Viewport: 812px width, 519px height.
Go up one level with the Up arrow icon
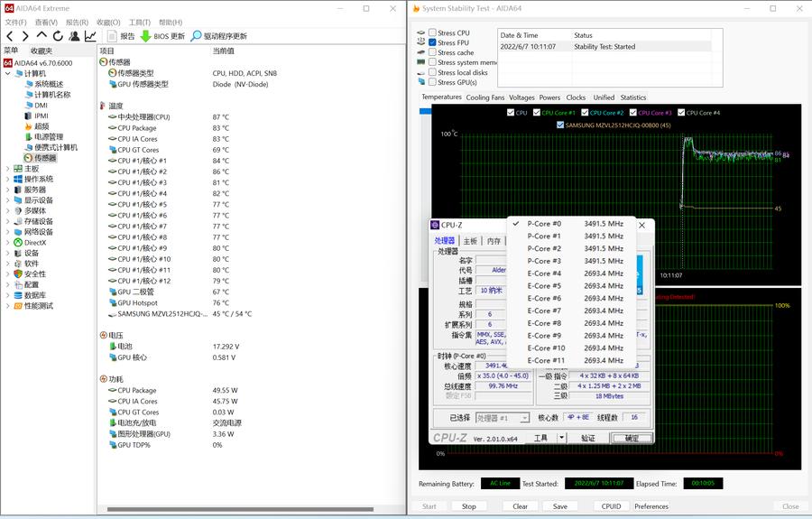pyautogui.click(x=42, y=36)
